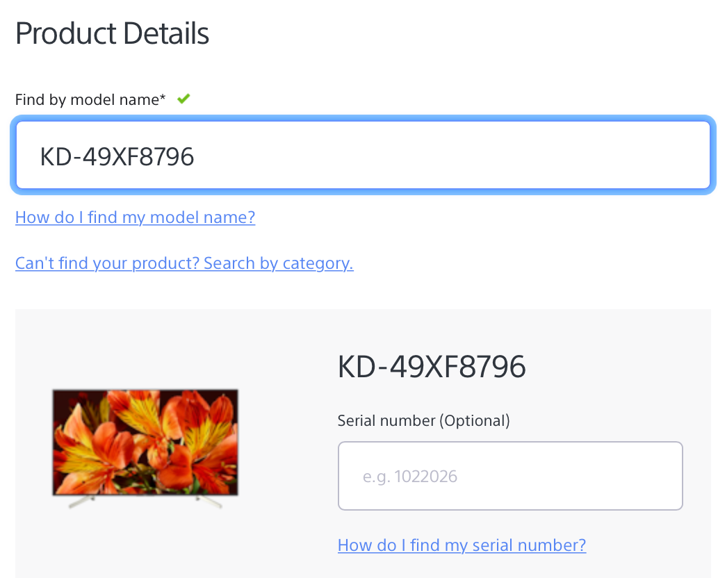This screenshot has width=718, height=578.
Task: Open "How do I find my model name?"
Action: click(135, 217)
